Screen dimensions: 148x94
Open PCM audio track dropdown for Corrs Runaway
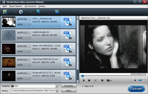pyautogui.click(x=24, y=19)
